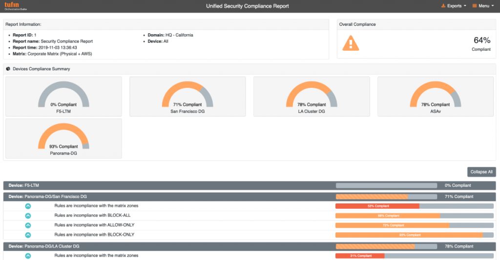Click the orange warning triangle icon
Viewport: 500px width, 260px height.
pos(350,43)
